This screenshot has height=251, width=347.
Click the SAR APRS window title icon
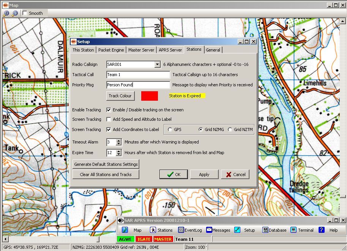pos(121,220)
